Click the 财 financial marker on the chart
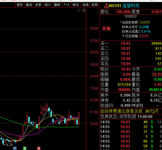Viewport: 162px width, 150px height. (15, 148)
